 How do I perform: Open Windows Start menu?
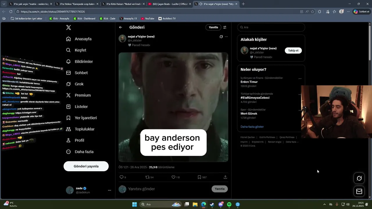(x=135, y=204)
